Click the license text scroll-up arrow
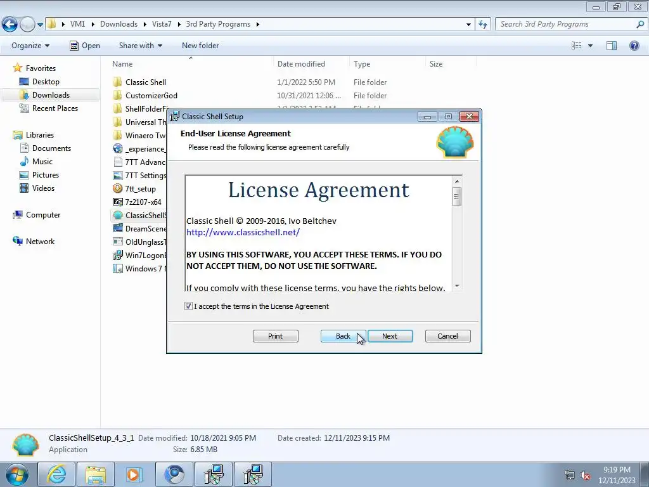Image resolution: width=649 pixels, height=487 pixels. click(457, 181)
